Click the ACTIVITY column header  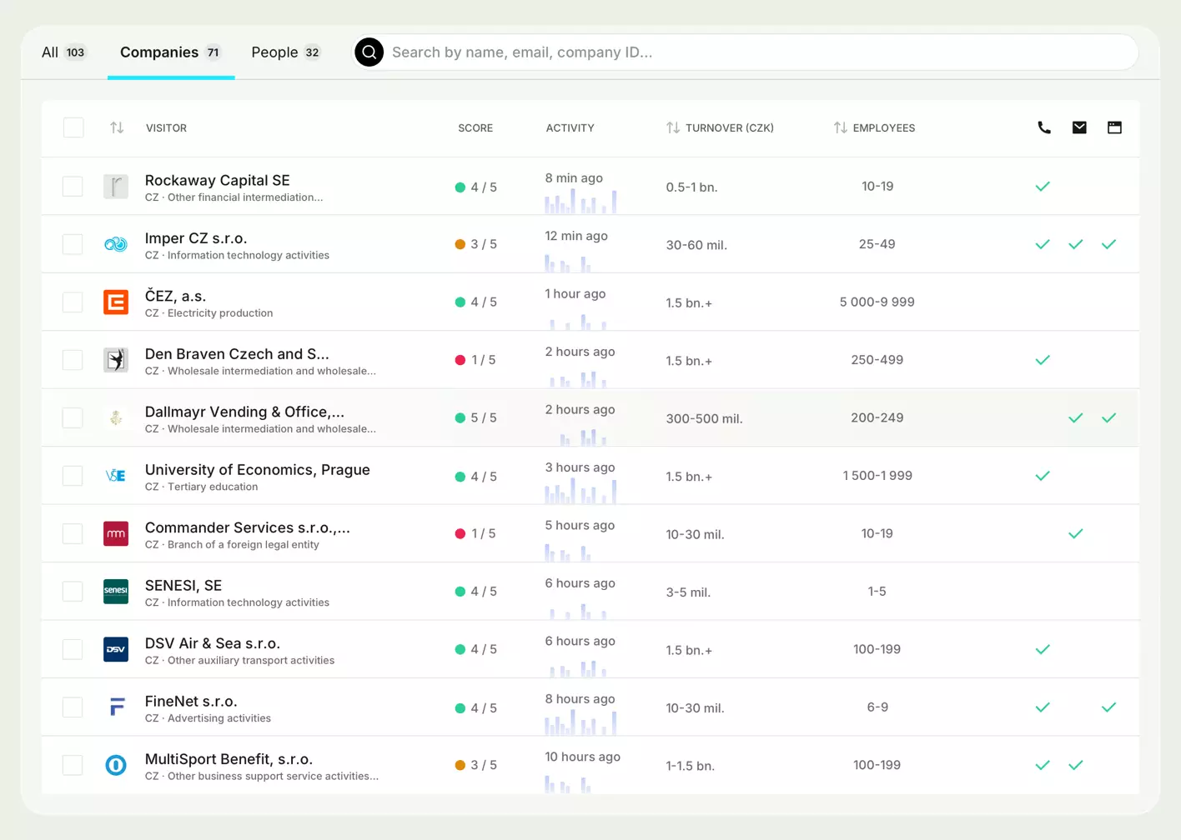(570, 127)
